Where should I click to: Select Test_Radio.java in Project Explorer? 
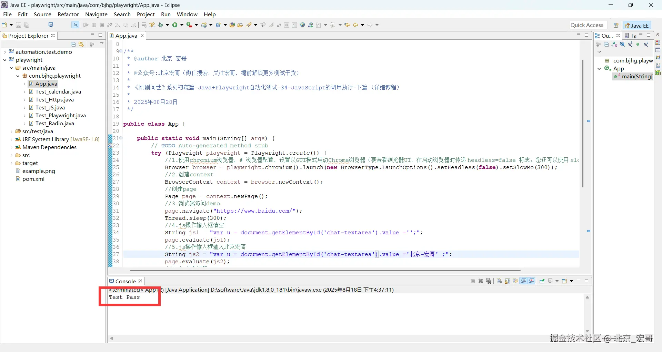[55, 124]
